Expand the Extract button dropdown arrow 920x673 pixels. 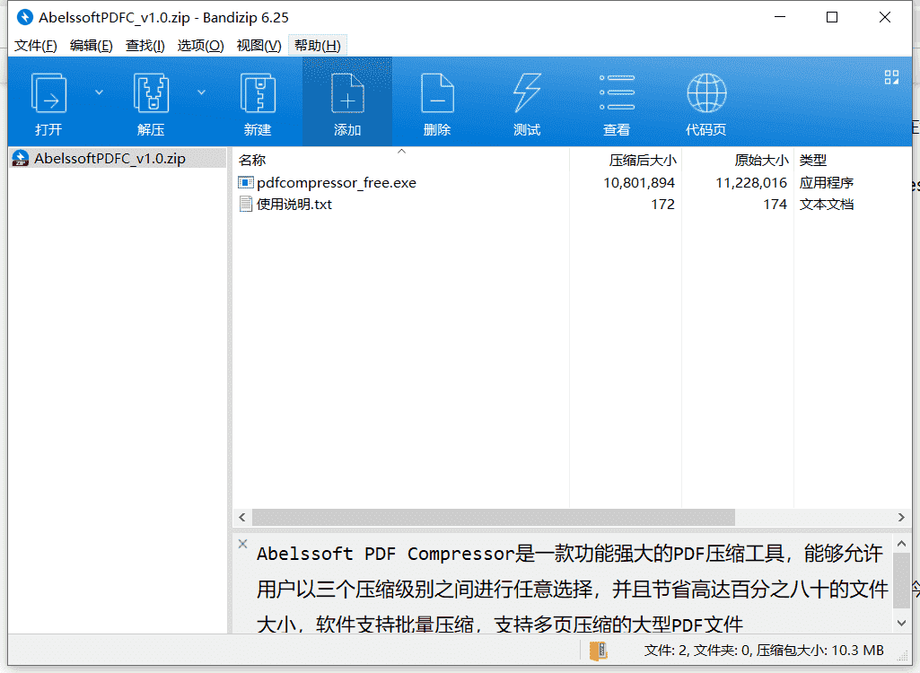(x=201, y=92)
